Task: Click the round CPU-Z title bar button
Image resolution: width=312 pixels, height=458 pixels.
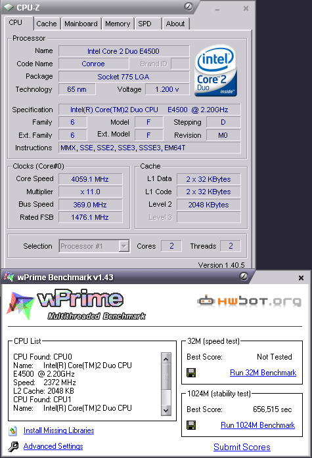Action: coord(189,7)
